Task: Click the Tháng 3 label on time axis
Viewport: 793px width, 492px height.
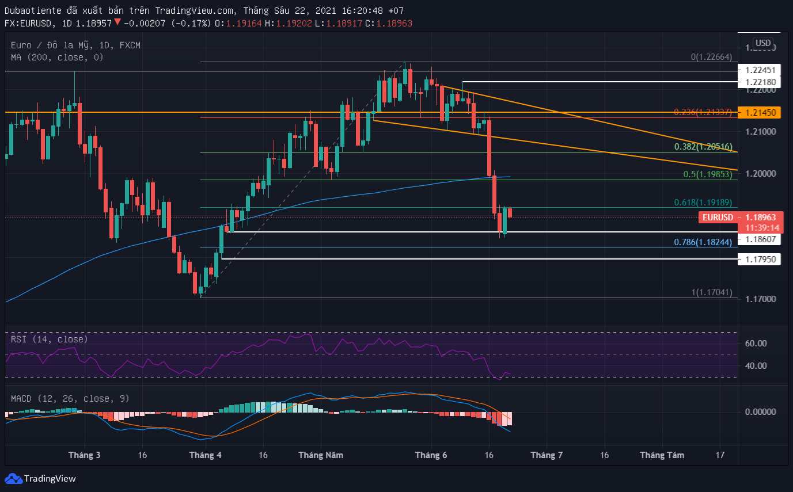Action: click(x=85, y=455)
